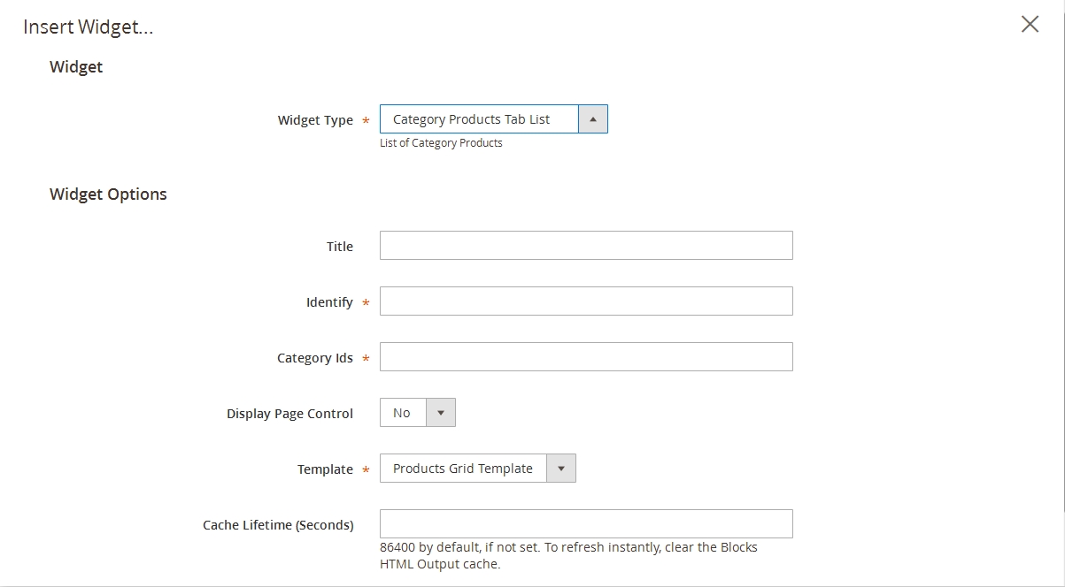Image resolution: width=1065 pixels, height=587 pixels.
Task: Click the Display Page Control arrow icon
Action: [441, 413]
